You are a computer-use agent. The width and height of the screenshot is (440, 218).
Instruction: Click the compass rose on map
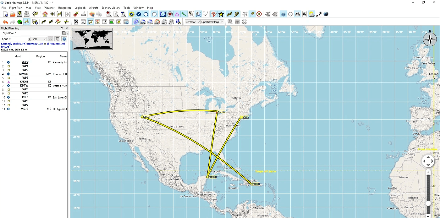(430, 40)
